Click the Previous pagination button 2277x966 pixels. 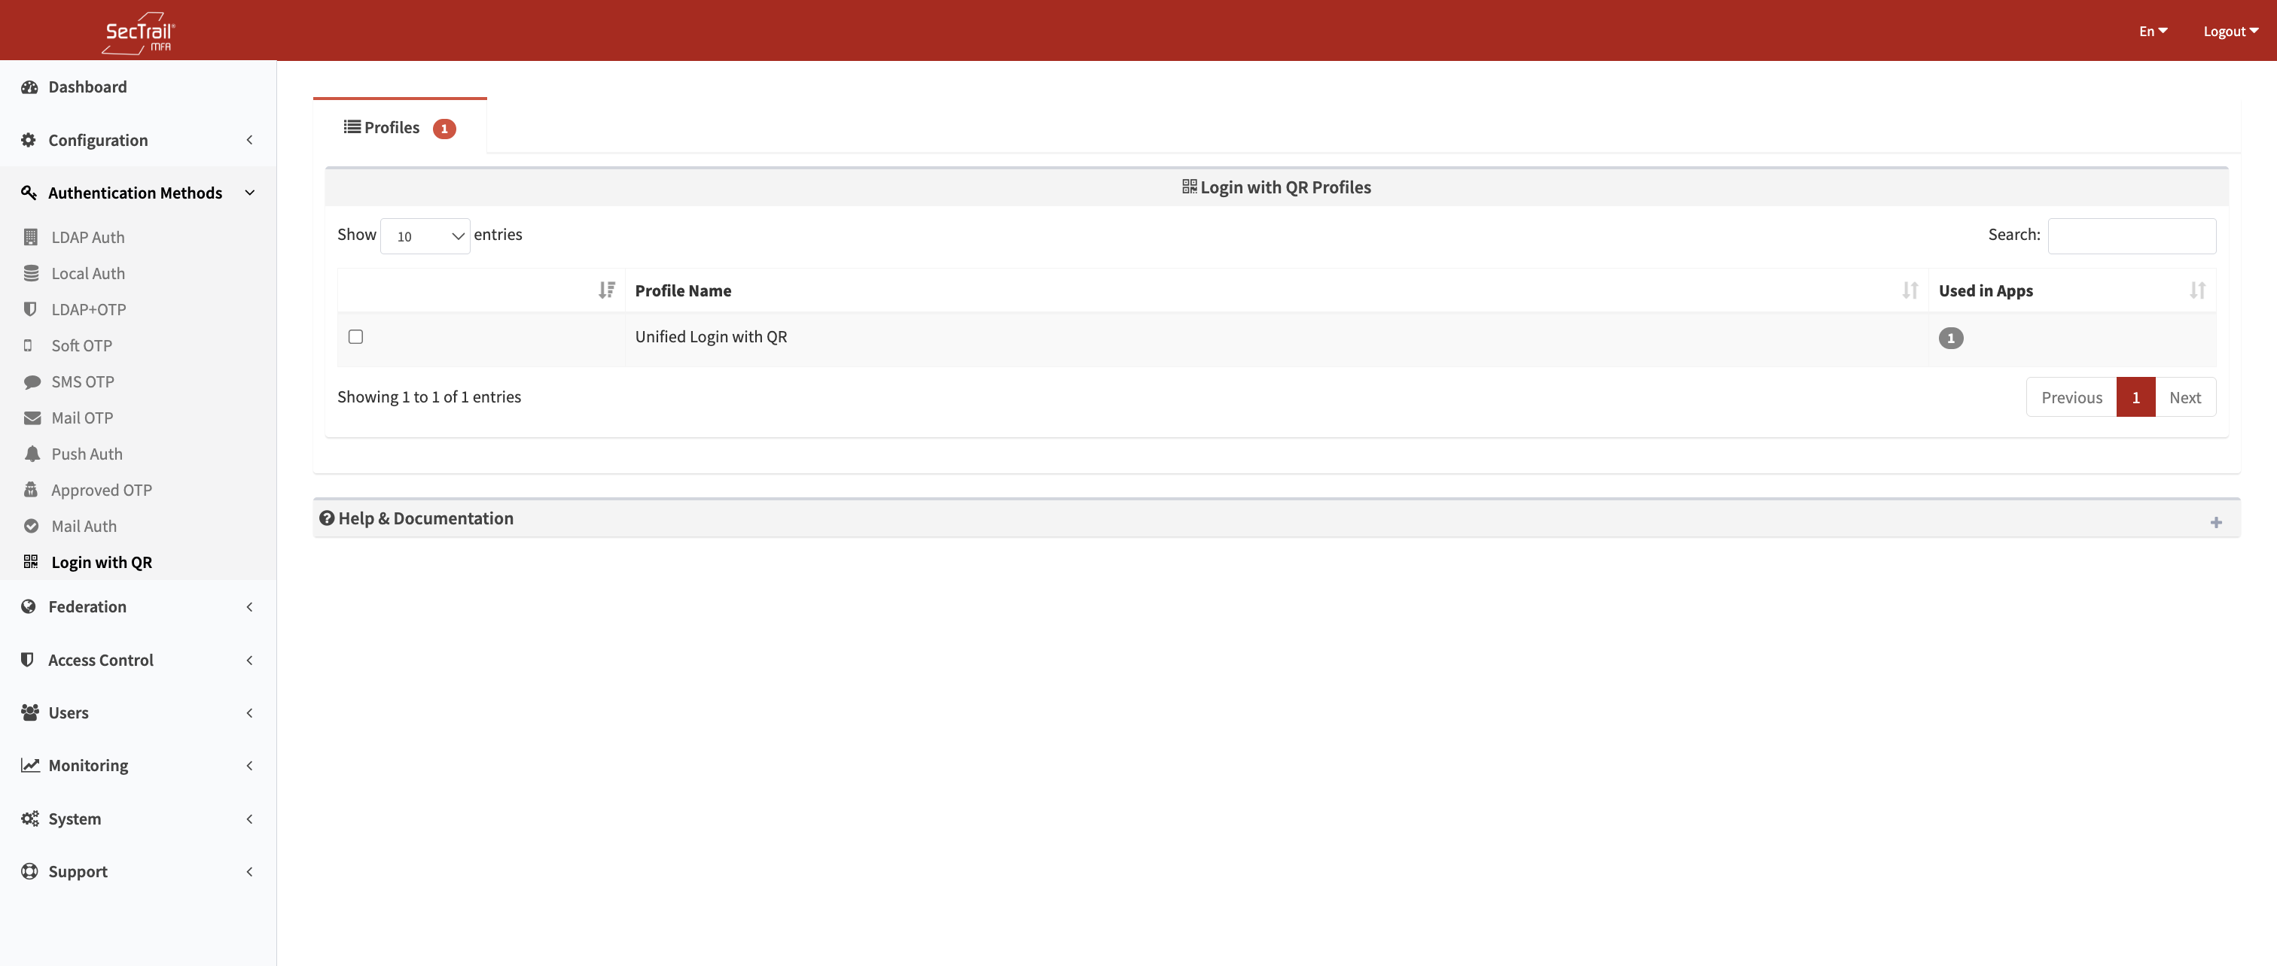2071,397
